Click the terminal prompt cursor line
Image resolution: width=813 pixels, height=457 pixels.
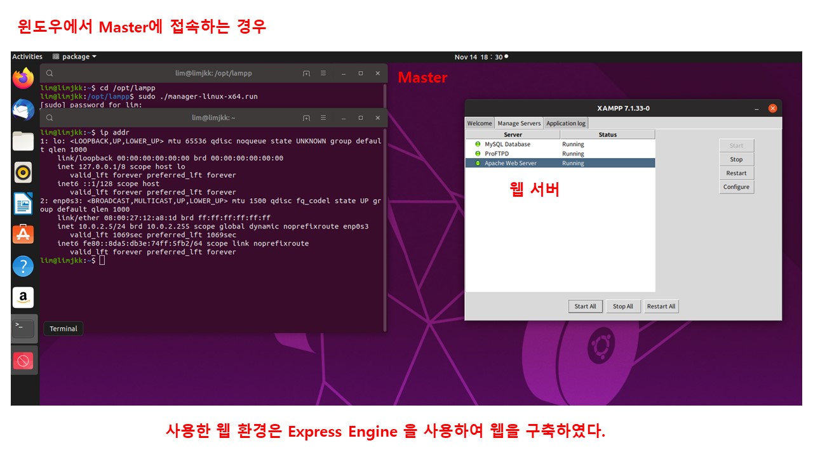click(72, 260)
